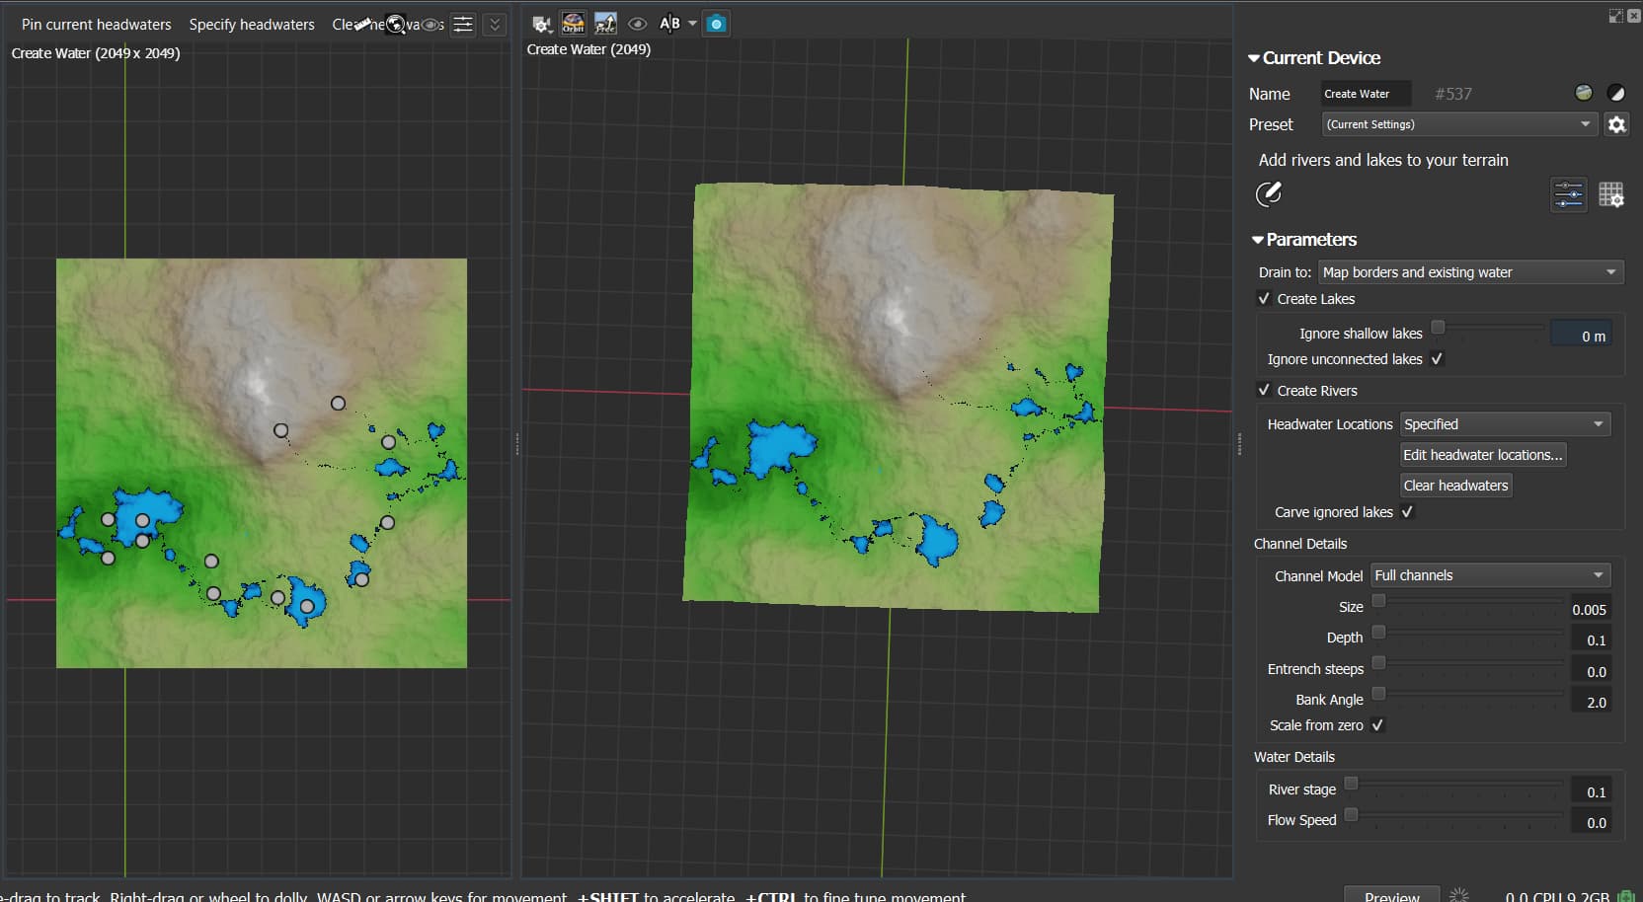Image resolution: width=1643 pixels, height=902 pixels.
Task: Toggle Ignore unconnected lakes checkbox
Action: (x=1437, y=359)
